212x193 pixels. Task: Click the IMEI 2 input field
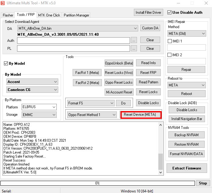(186, 61)
